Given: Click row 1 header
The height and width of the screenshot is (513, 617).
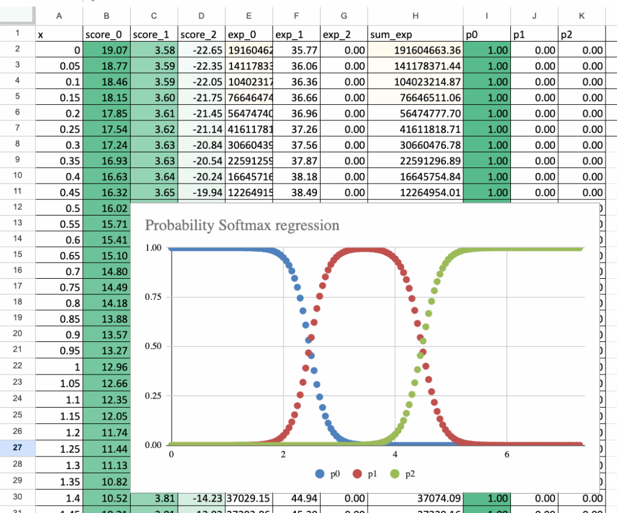Looking at the screenshot, I should coord(17,34).
